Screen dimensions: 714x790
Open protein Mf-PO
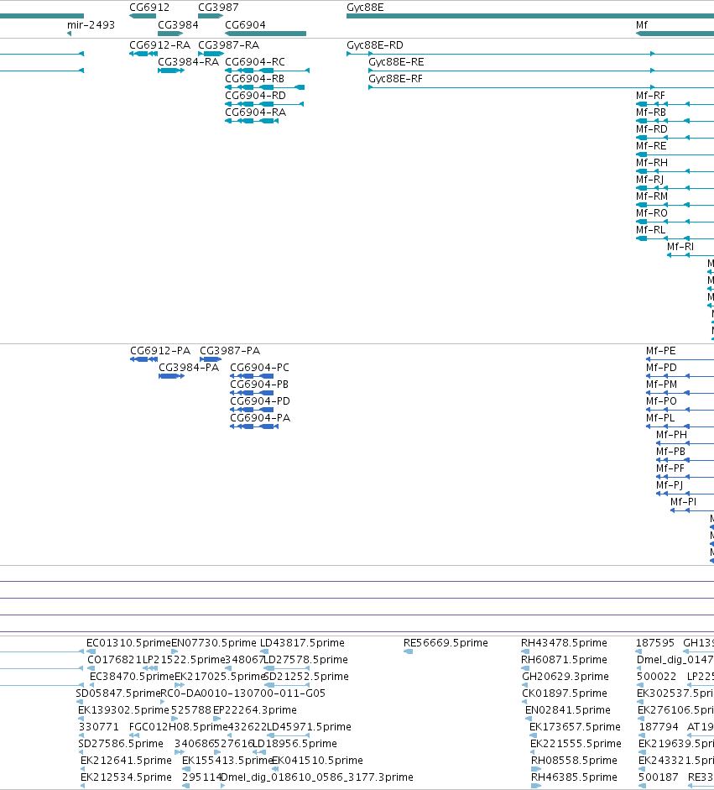661,401
